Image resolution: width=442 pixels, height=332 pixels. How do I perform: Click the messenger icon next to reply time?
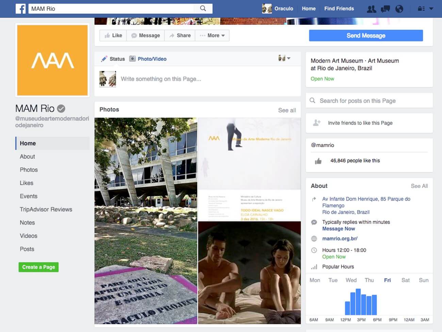314,222
